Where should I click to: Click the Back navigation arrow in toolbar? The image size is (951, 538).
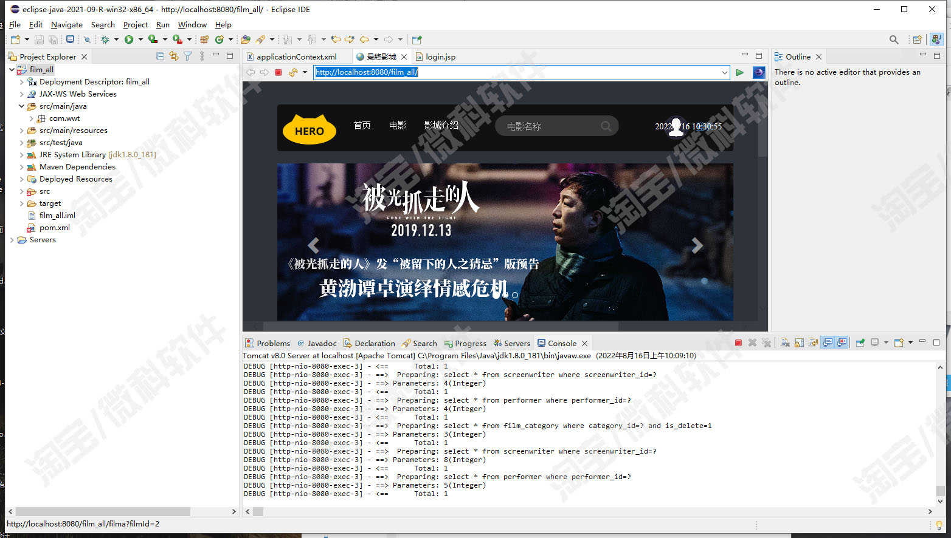coord(364,39)
